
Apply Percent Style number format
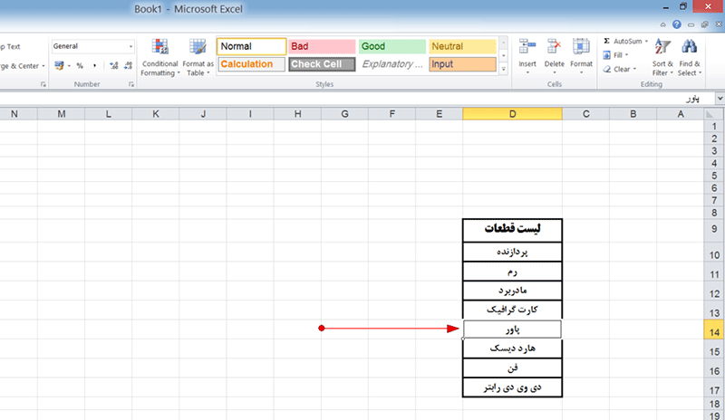(80, 66)
